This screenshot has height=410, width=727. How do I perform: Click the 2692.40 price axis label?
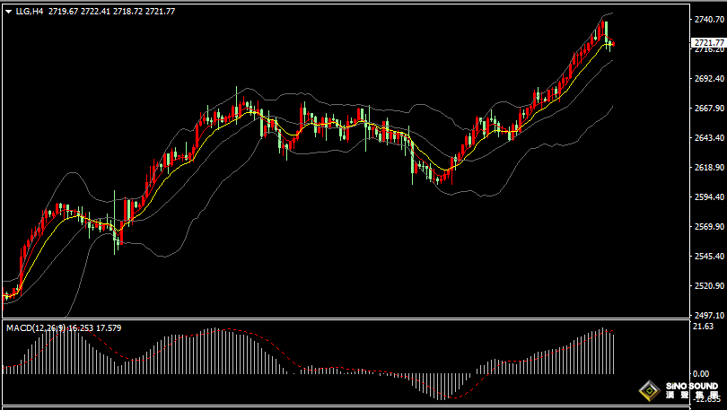pos(708,79)
